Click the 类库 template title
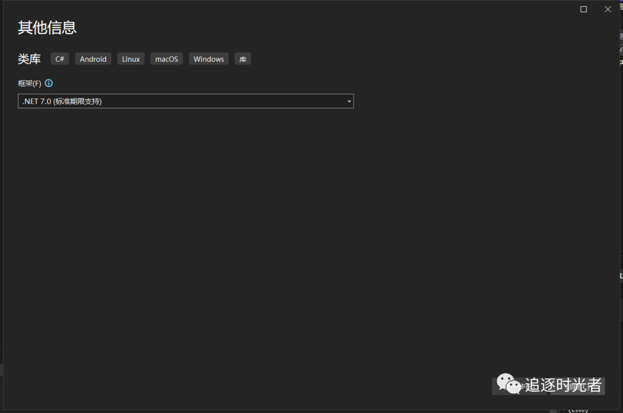 pos(29,59)
